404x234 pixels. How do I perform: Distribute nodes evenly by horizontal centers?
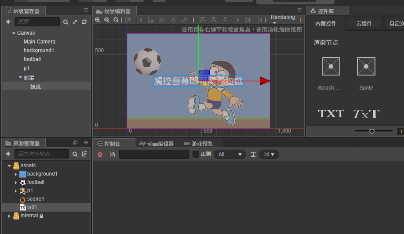coord(248,20)
